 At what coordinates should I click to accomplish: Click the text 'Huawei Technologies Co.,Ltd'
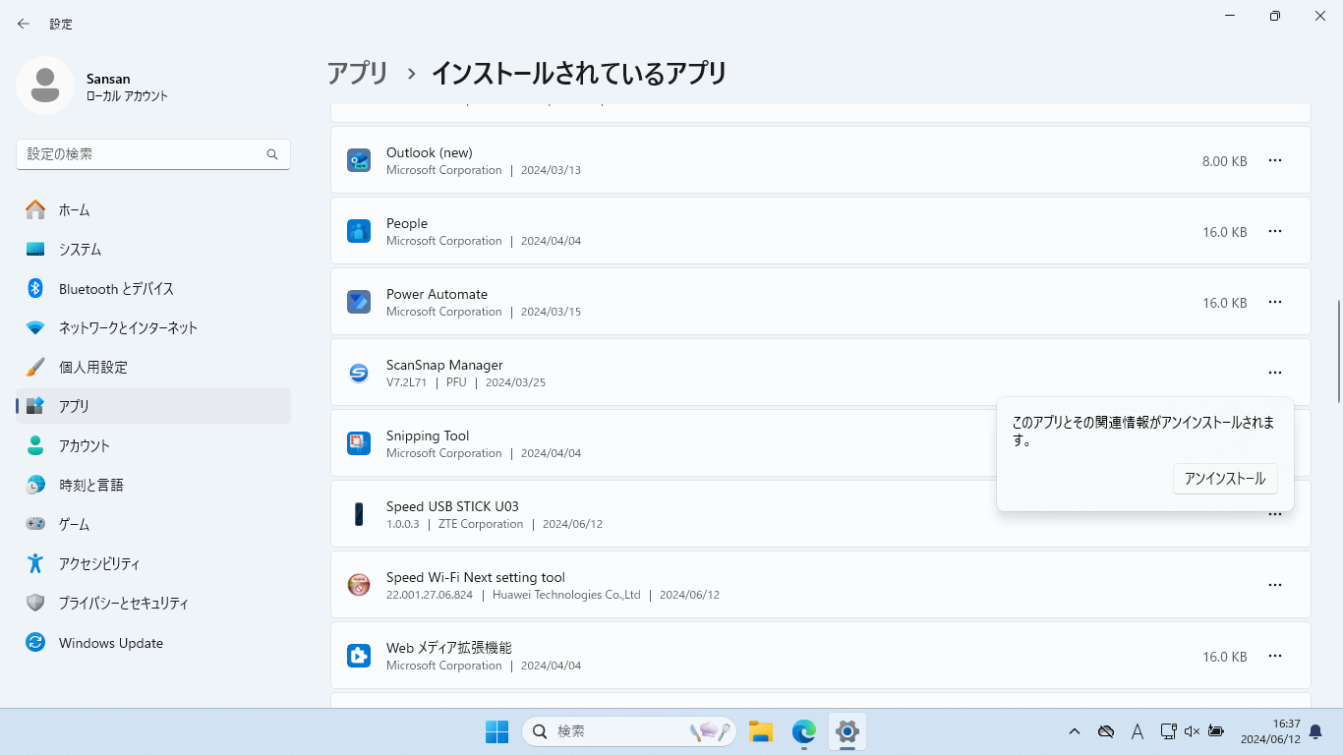click(x=566, y=595)
